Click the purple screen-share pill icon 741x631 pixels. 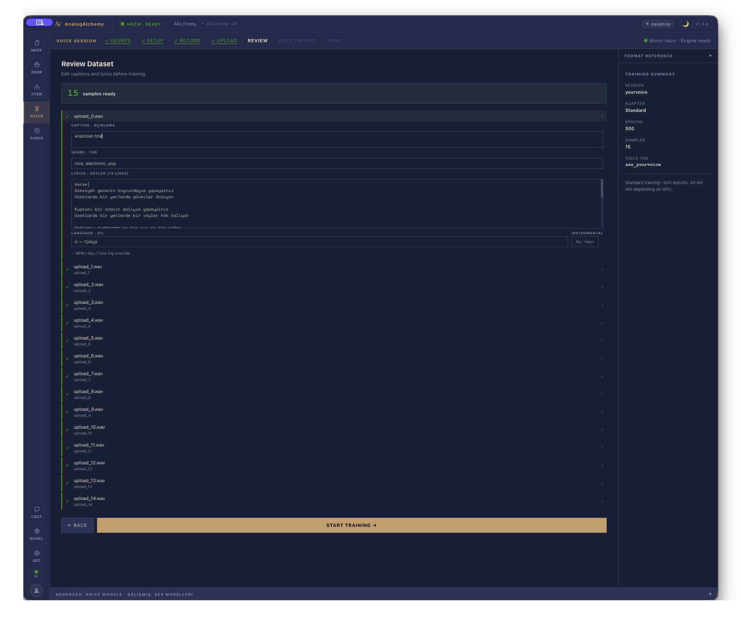coord(39,22)
